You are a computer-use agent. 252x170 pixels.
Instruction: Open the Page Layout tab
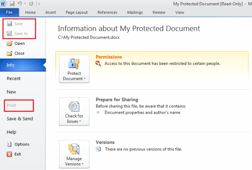[x=76, y=12]
